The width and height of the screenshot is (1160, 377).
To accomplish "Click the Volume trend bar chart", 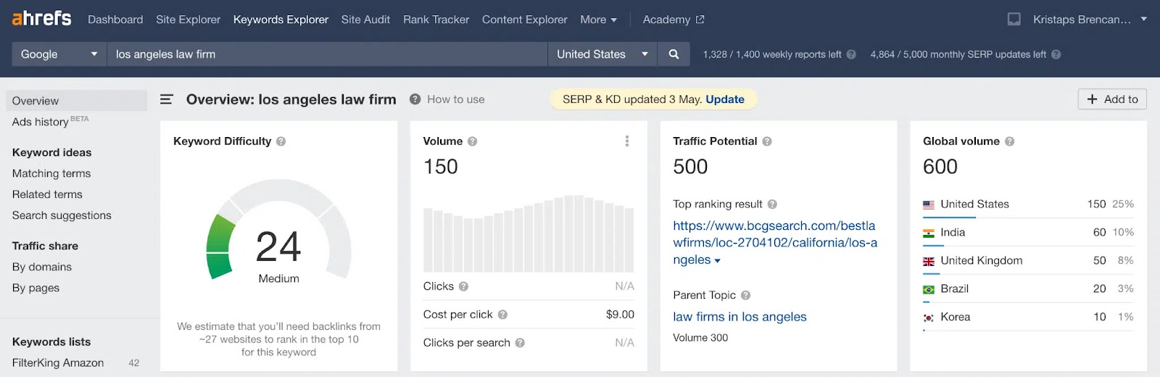I will click(x=529, y=233).
